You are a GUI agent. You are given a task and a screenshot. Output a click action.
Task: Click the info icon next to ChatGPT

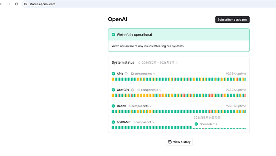[x=132, y=90]
